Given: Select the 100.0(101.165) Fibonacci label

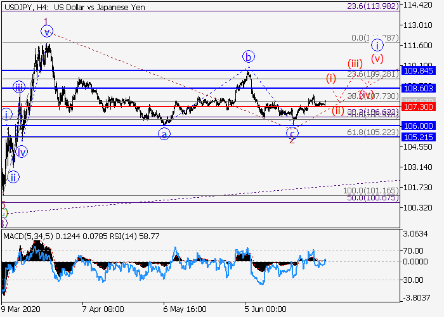Looking at the screenshot, I should click(x=370, y=190).
